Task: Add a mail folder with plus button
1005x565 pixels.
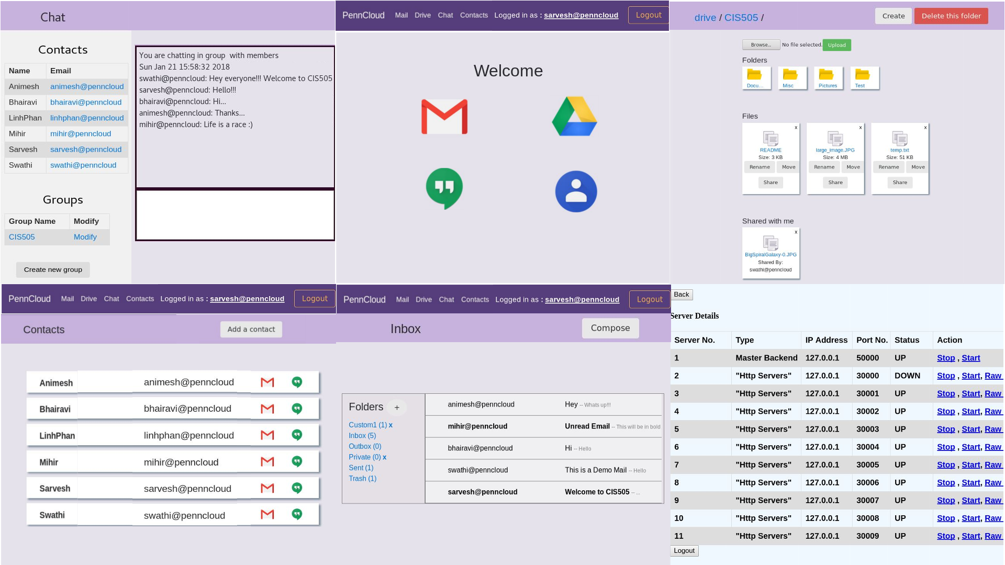Action: pyautogui.click(x=397, y=408)
